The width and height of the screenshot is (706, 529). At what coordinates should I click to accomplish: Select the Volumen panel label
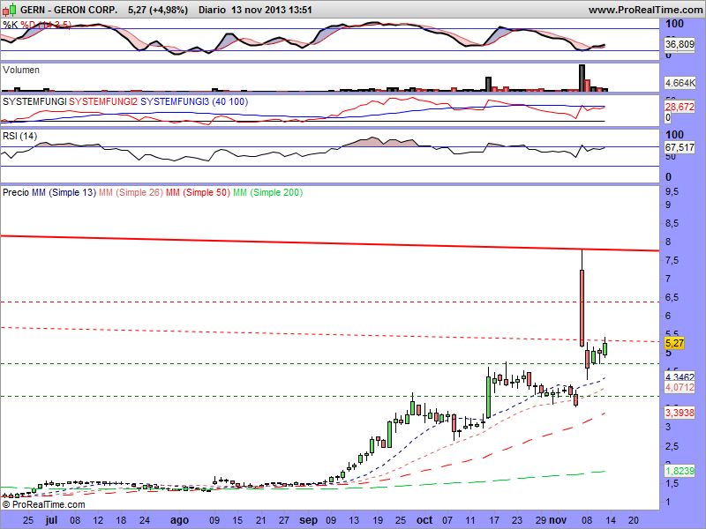(20, 70)
